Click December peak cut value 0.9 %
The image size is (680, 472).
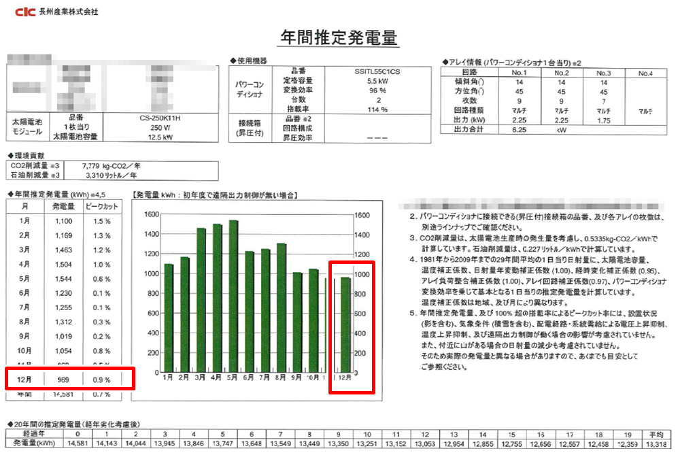[101, 380]
